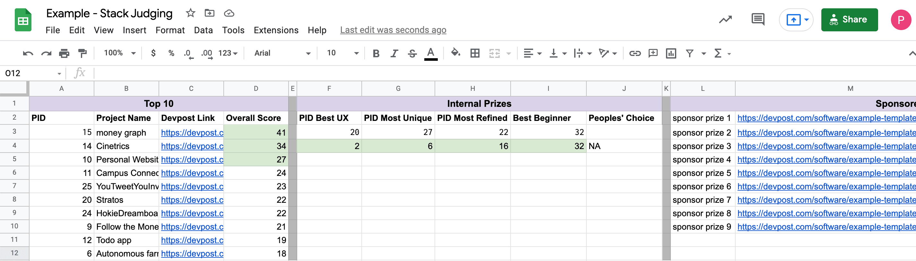Click the print icon in toolbar

[x=64, y=53]
